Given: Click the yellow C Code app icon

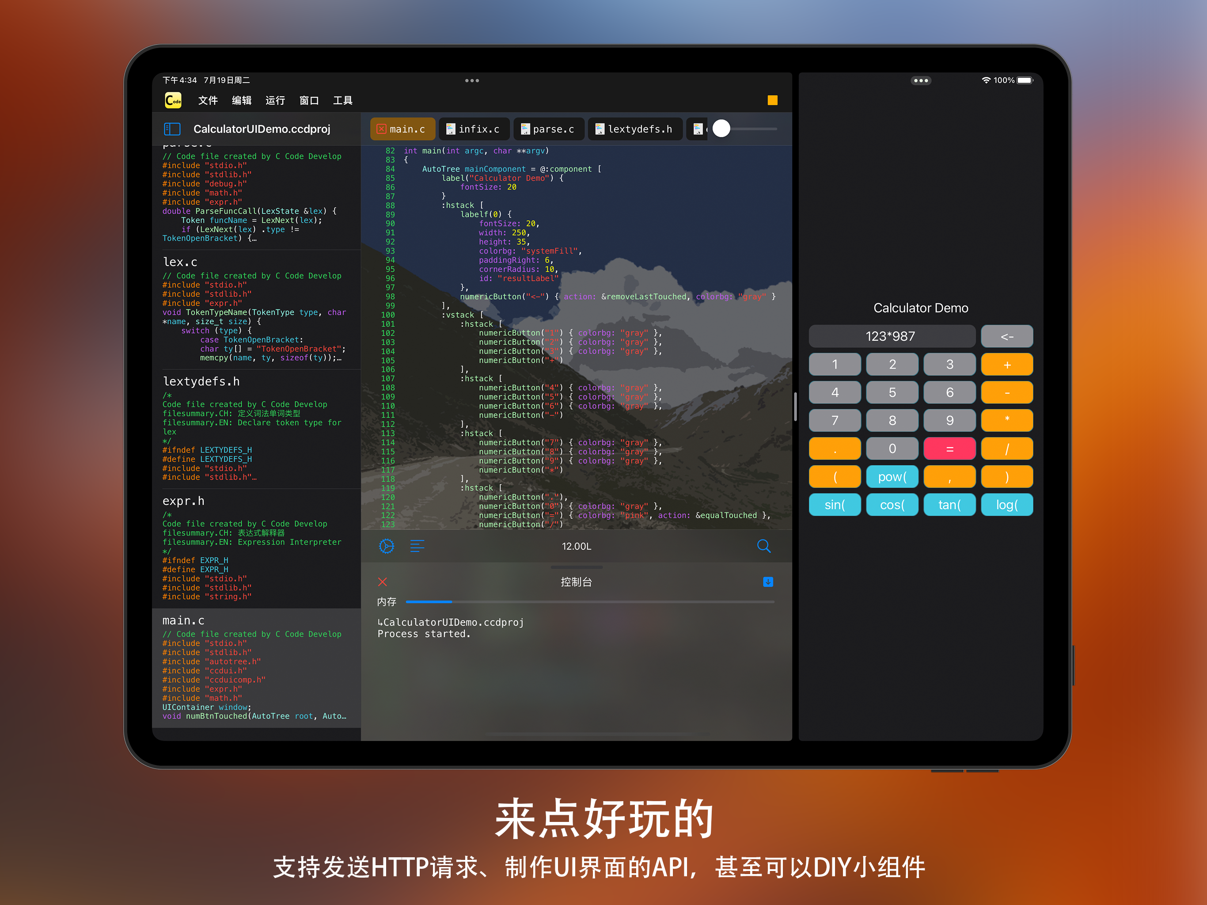Looking at the screenshot, I should pos(173,100).
